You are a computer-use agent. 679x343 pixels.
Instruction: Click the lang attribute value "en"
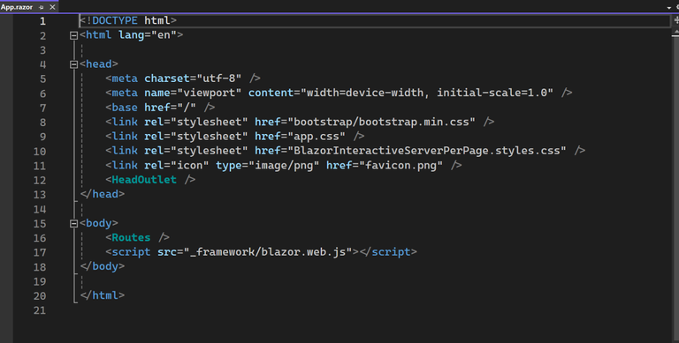point(164,35)
